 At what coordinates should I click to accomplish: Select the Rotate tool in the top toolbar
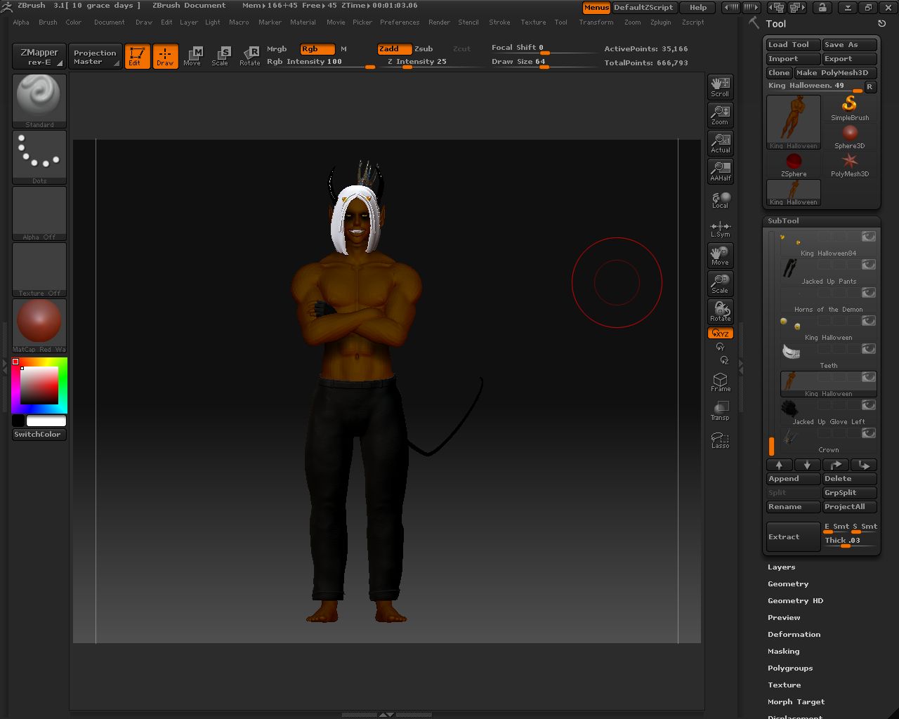tap(250, 56)
